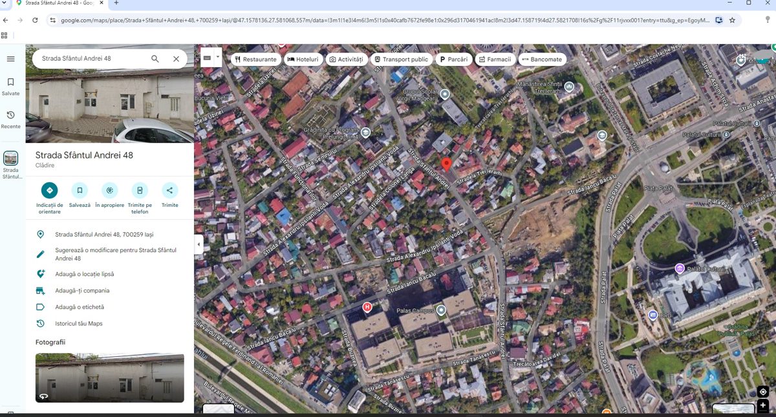Click the Grupul Școlar Virgil Madgearu marker

[445, 94]
